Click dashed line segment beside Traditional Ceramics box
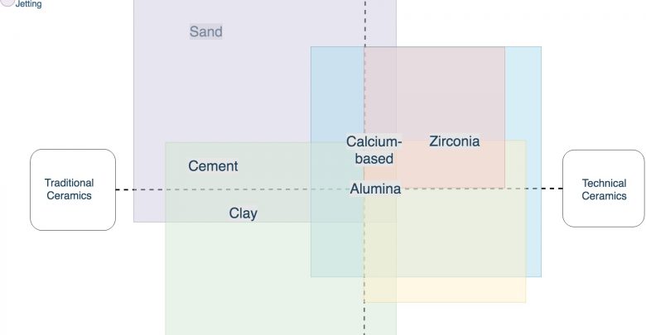The image size is (646, 335). coord(124,189)
